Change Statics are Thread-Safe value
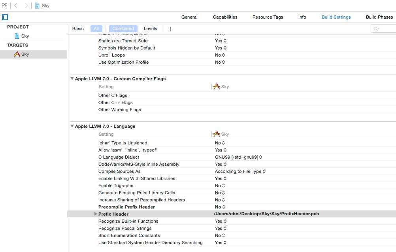The width and height of the screenshot is (396, 252). (x=221, y=41)
